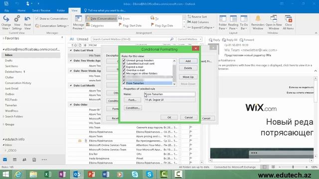The height and width of the screenshot is (179, 319).
Task: Click the Add Columns icon
Action: [189, 22]
